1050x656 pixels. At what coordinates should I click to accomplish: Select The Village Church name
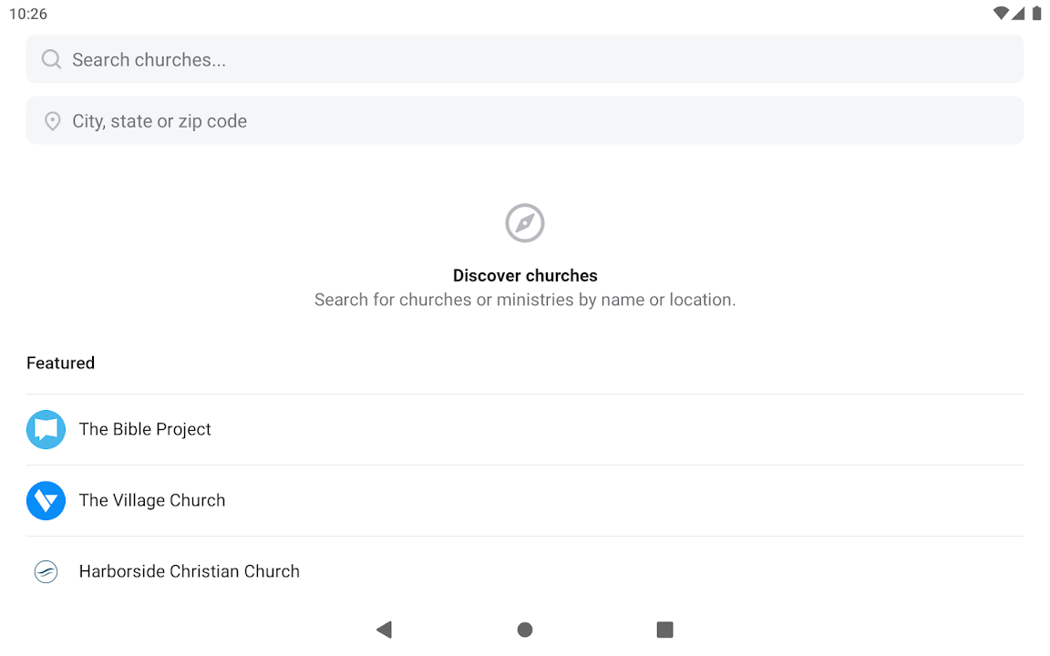click(x=152, y=500)
